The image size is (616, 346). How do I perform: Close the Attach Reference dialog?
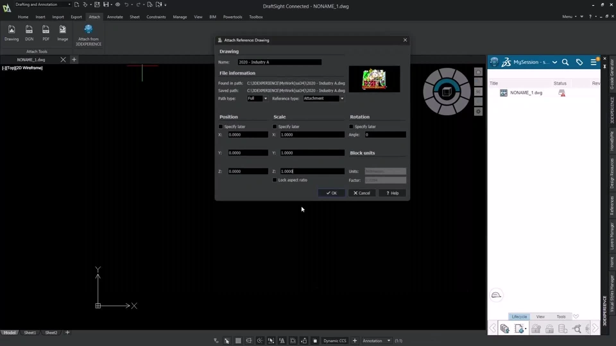(405, 40)
